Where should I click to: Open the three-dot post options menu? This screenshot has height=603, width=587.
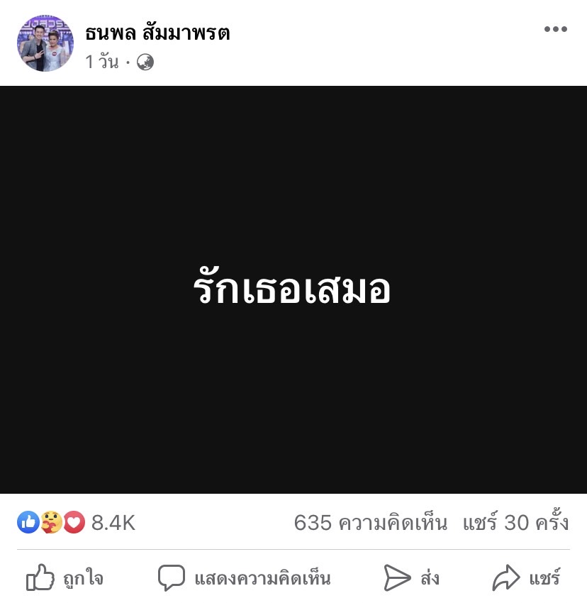point(556,29)
